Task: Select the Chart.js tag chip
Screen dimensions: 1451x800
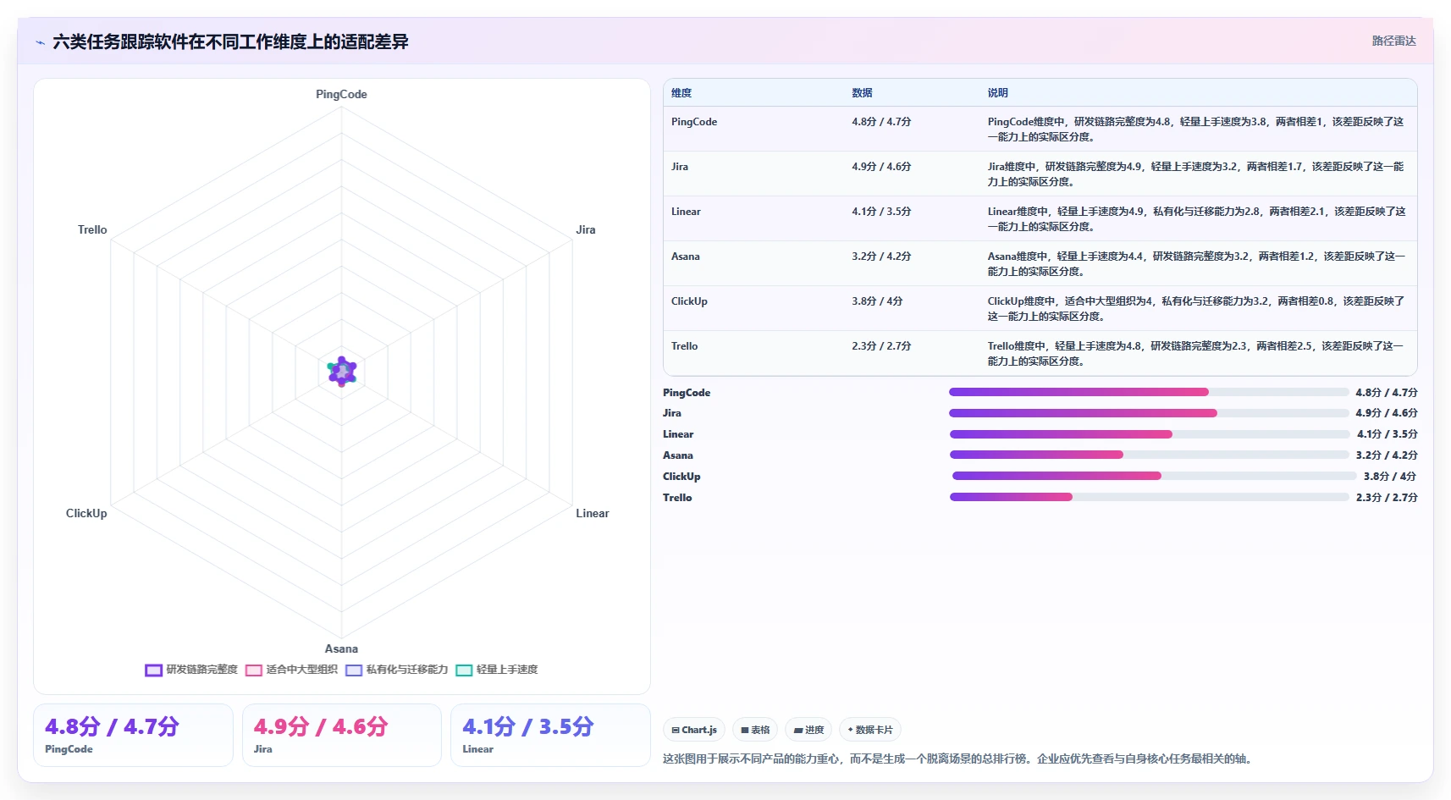Action: pos(694,730)
